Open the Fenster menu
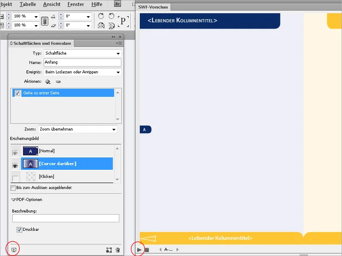 click(x=76, y=4)
